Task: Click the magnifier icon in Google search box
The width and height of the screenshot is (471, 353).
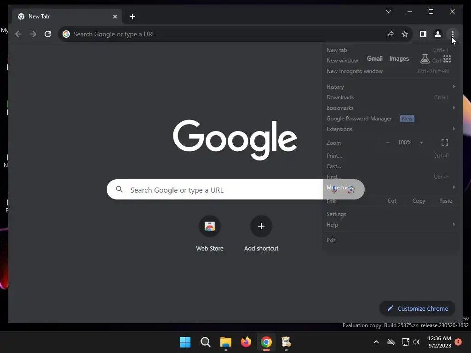Action: click(x=120, y=189)
